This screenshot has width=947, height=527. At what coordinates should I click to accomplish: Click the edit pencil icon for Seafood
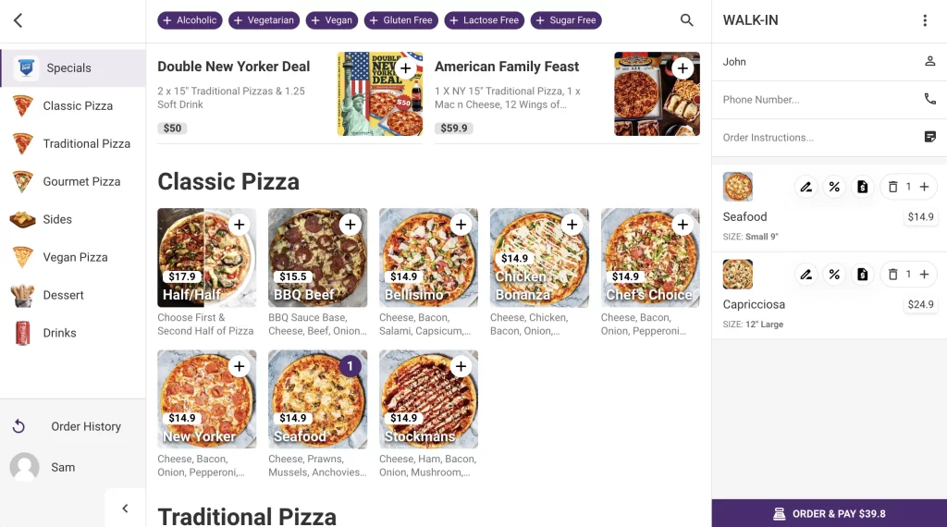pos(806,187)
